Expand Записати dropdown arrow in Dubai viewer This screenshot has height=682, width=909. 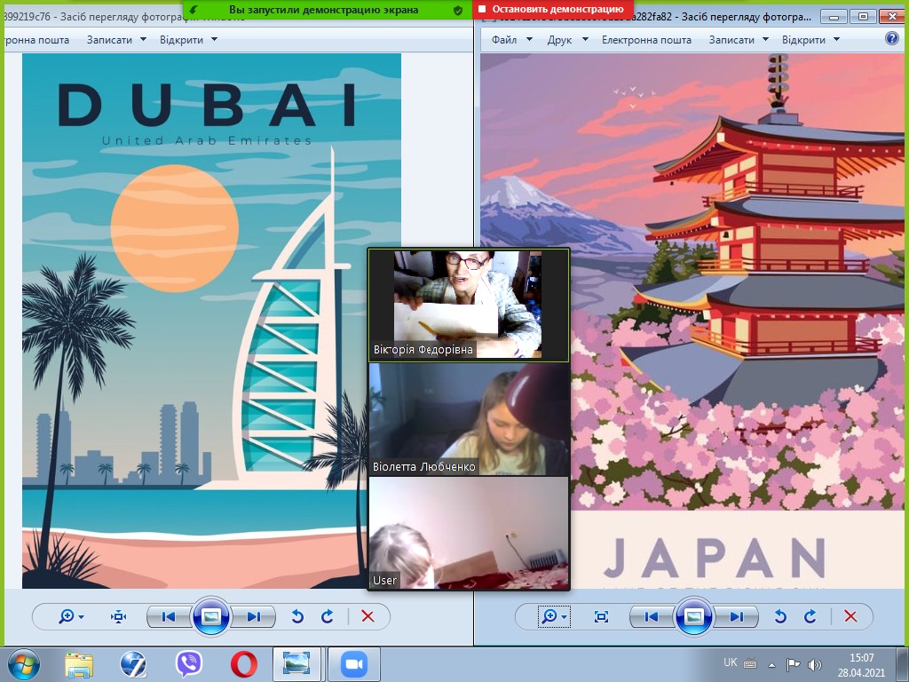[x=143, y=39]
